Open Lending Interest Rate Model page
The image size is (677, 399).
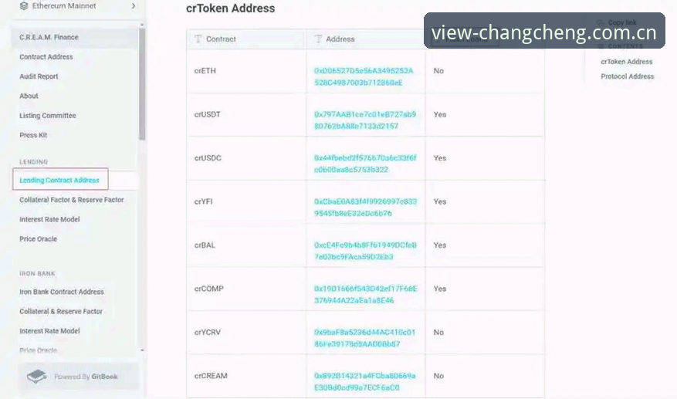coord(49,219)
